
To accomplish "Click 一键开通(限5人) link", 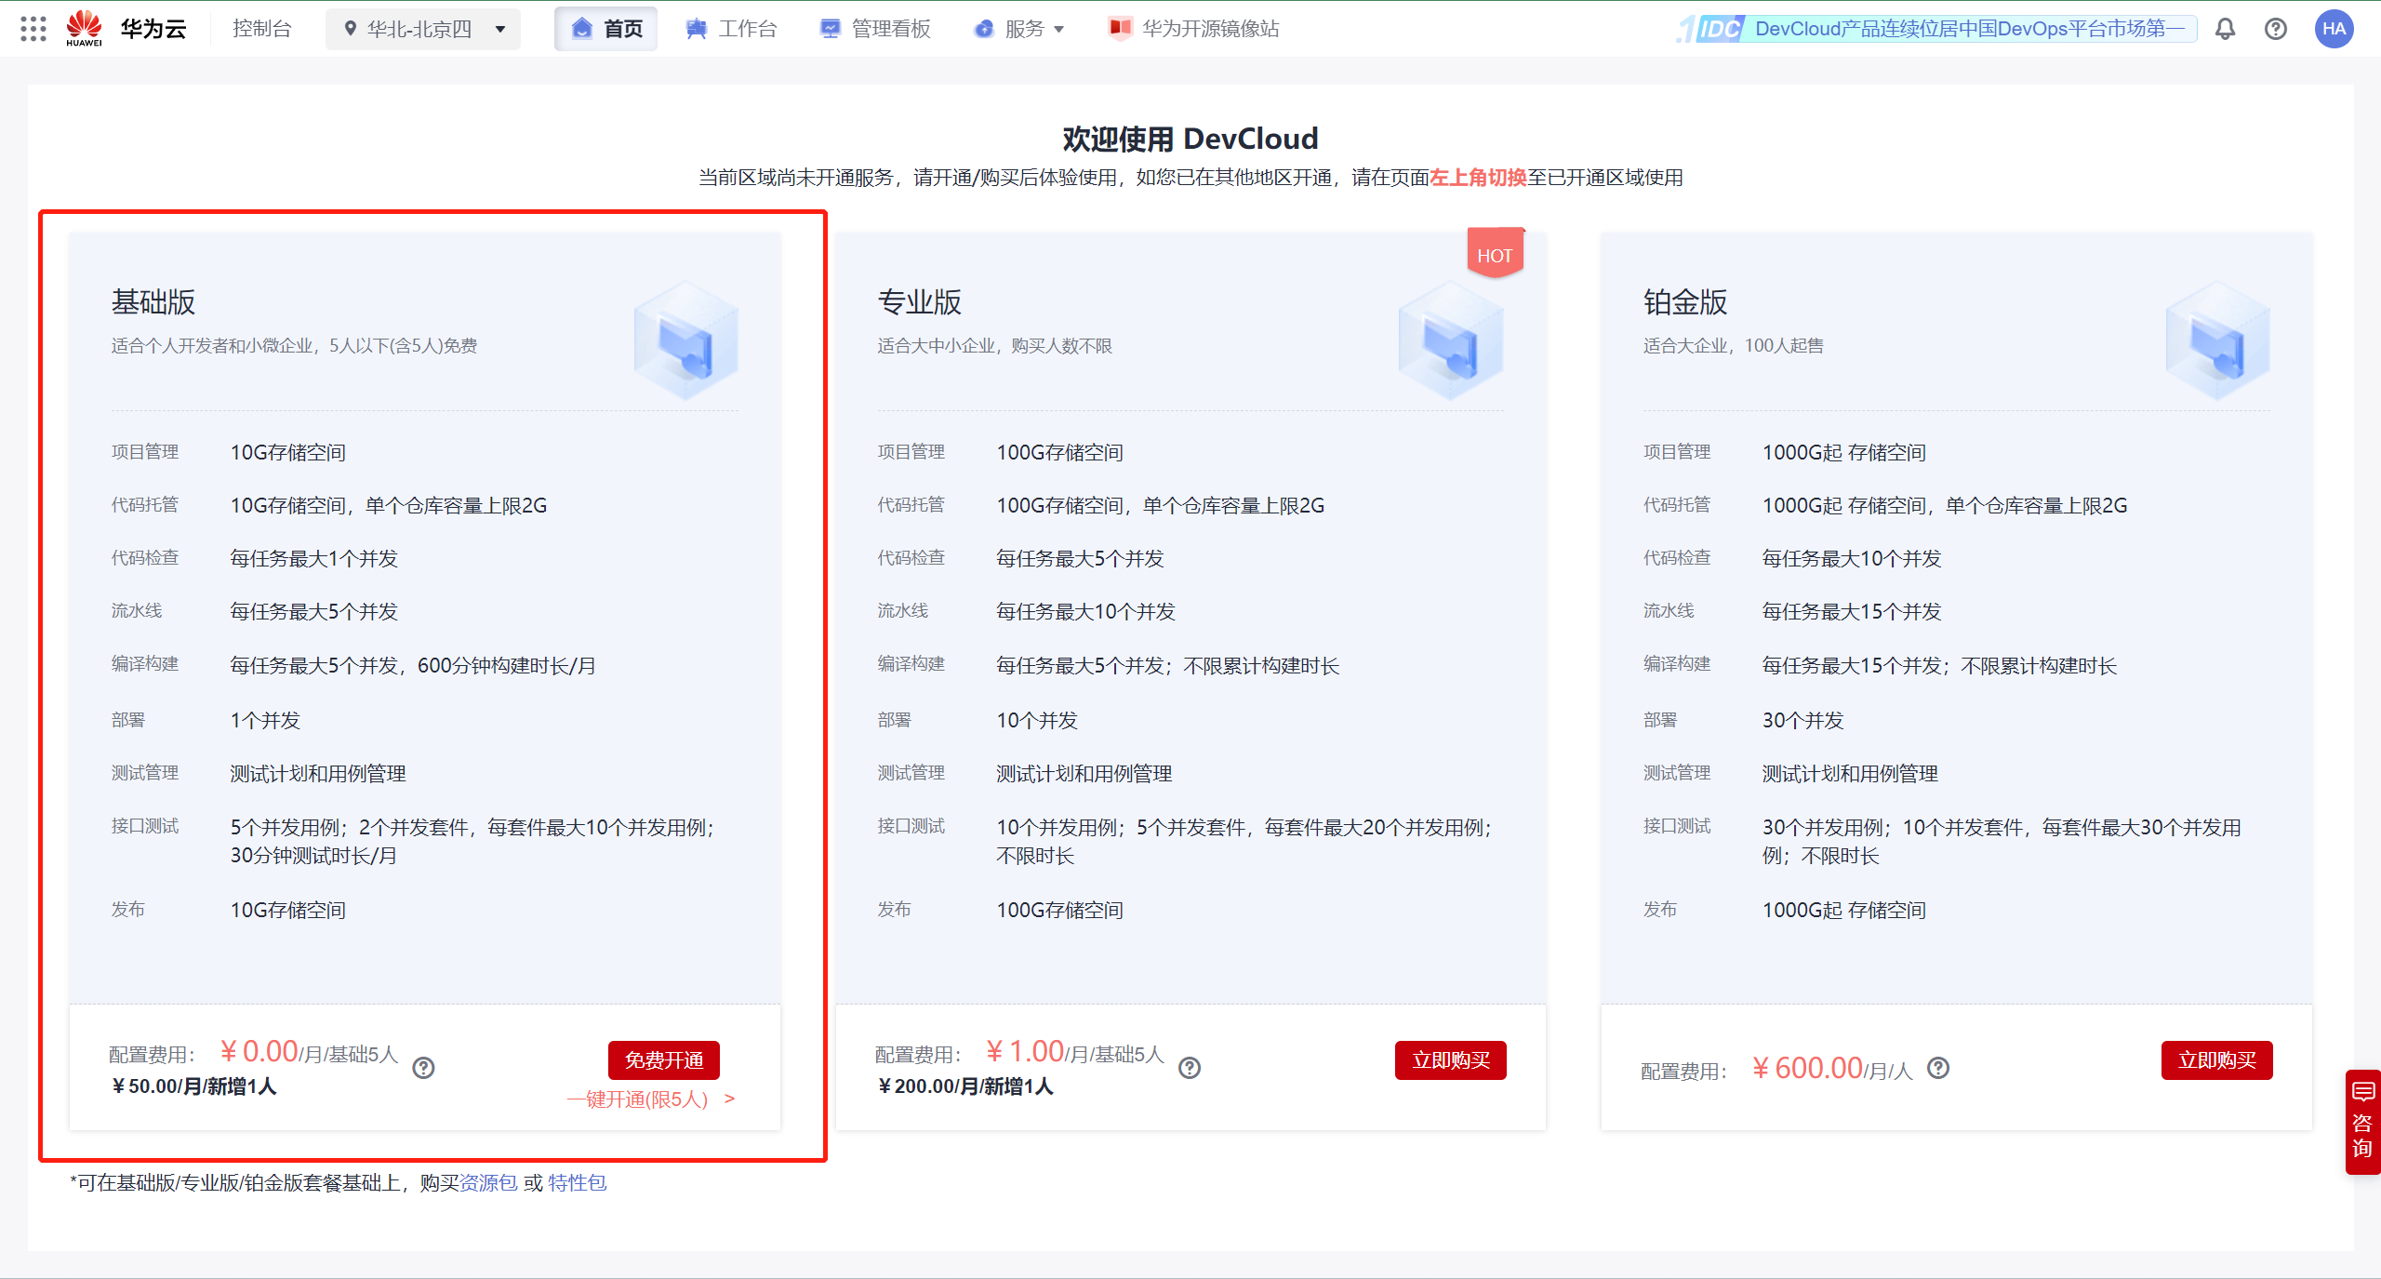I will 651,1099.
